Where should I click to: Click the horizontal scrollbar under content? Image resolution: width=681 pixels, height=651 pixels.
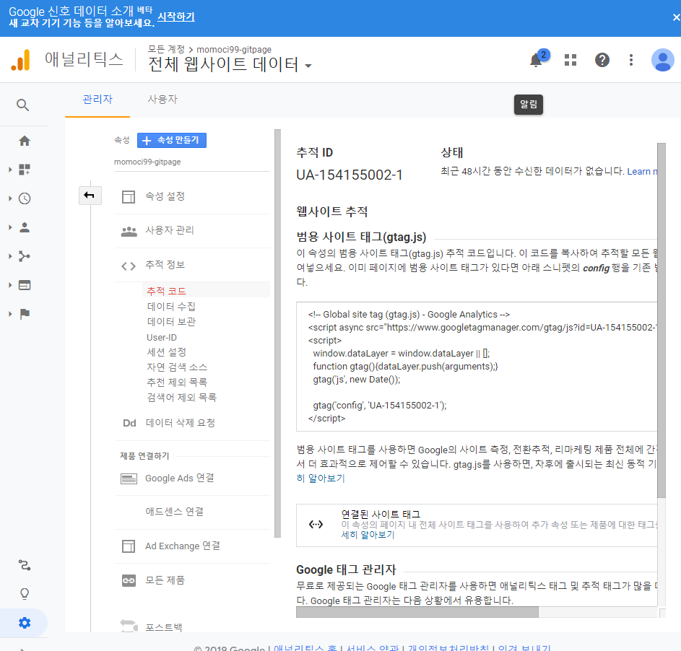(417, 612)
